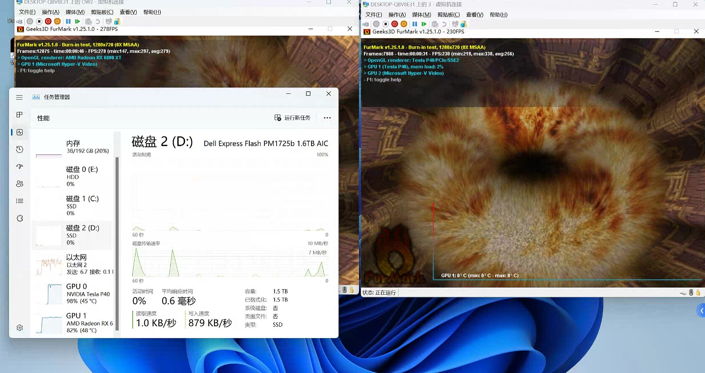
Task: Click lock icon in VM 3 status bar
Action: 698,292
